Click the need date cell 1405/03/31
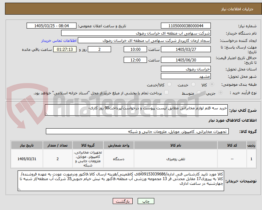 [x=27, y=159]
